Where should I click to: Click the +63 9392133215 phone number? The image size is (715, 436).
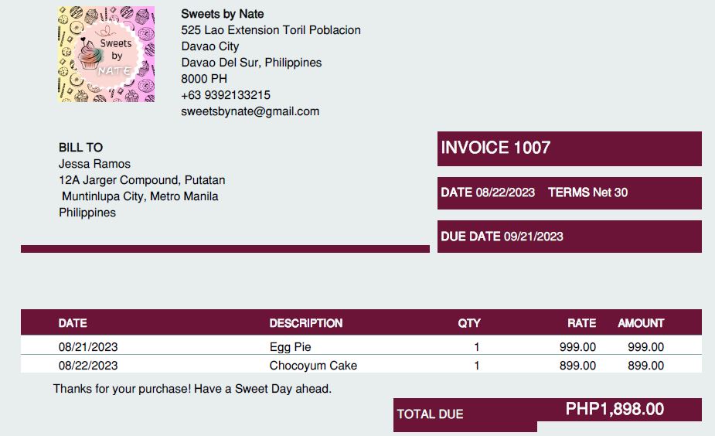pyautogui.click(x=226, y=95)
